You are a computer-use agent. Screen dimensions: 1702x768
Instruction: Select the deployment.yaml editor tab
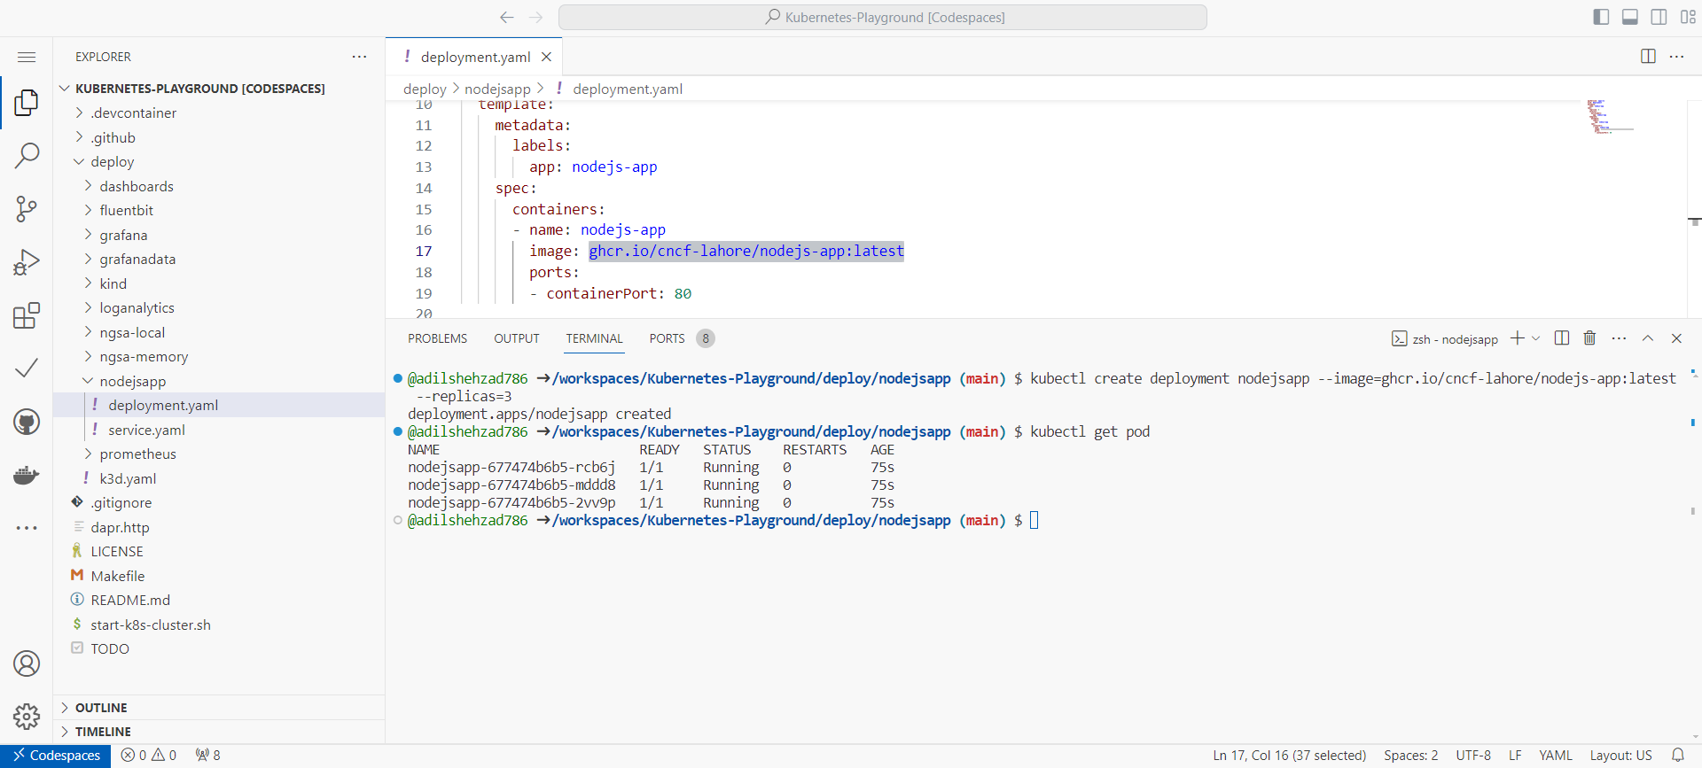(x=474, y=57)
